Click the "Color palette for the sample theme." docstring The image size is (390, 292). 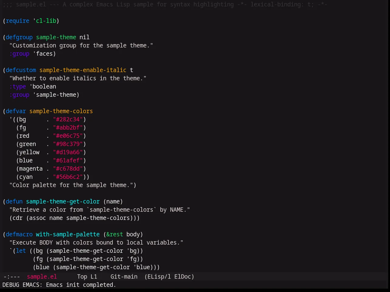[71, 185]
